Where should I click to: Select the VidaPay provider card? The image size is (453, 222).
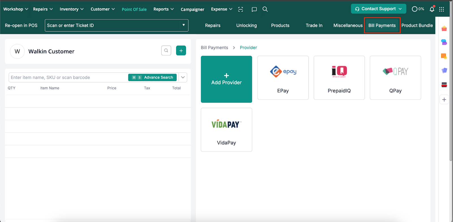(x=226, y=130)
